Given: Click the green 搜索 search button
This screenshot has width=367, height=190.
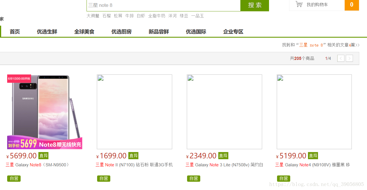Looking at the screenshot, I should tap(255, 5).
